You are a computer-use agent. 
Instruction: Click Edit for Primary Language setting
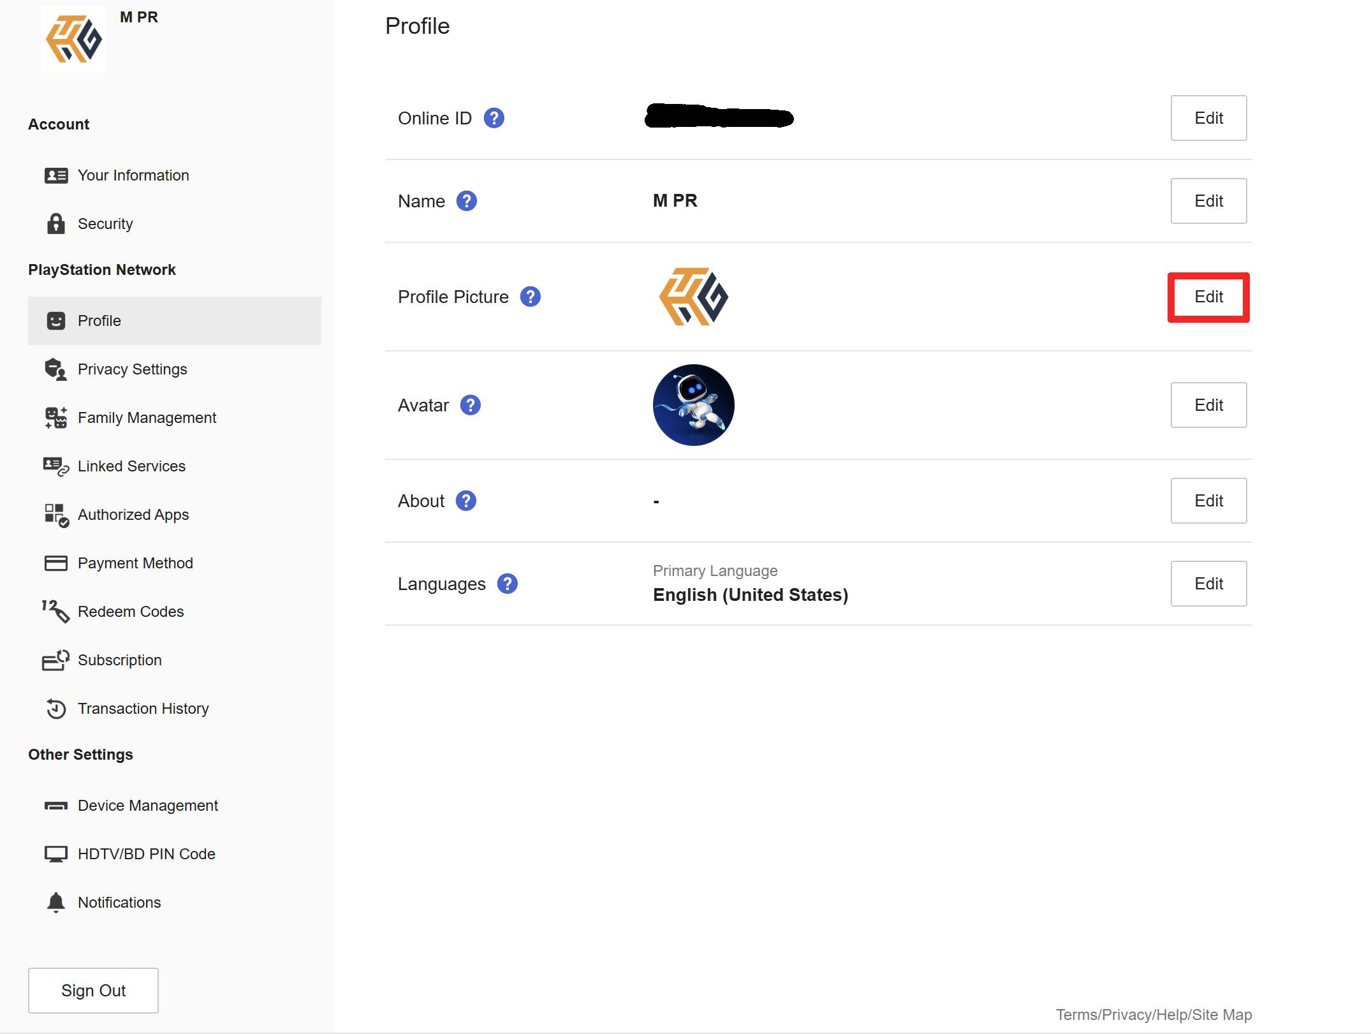(1208, 583)
